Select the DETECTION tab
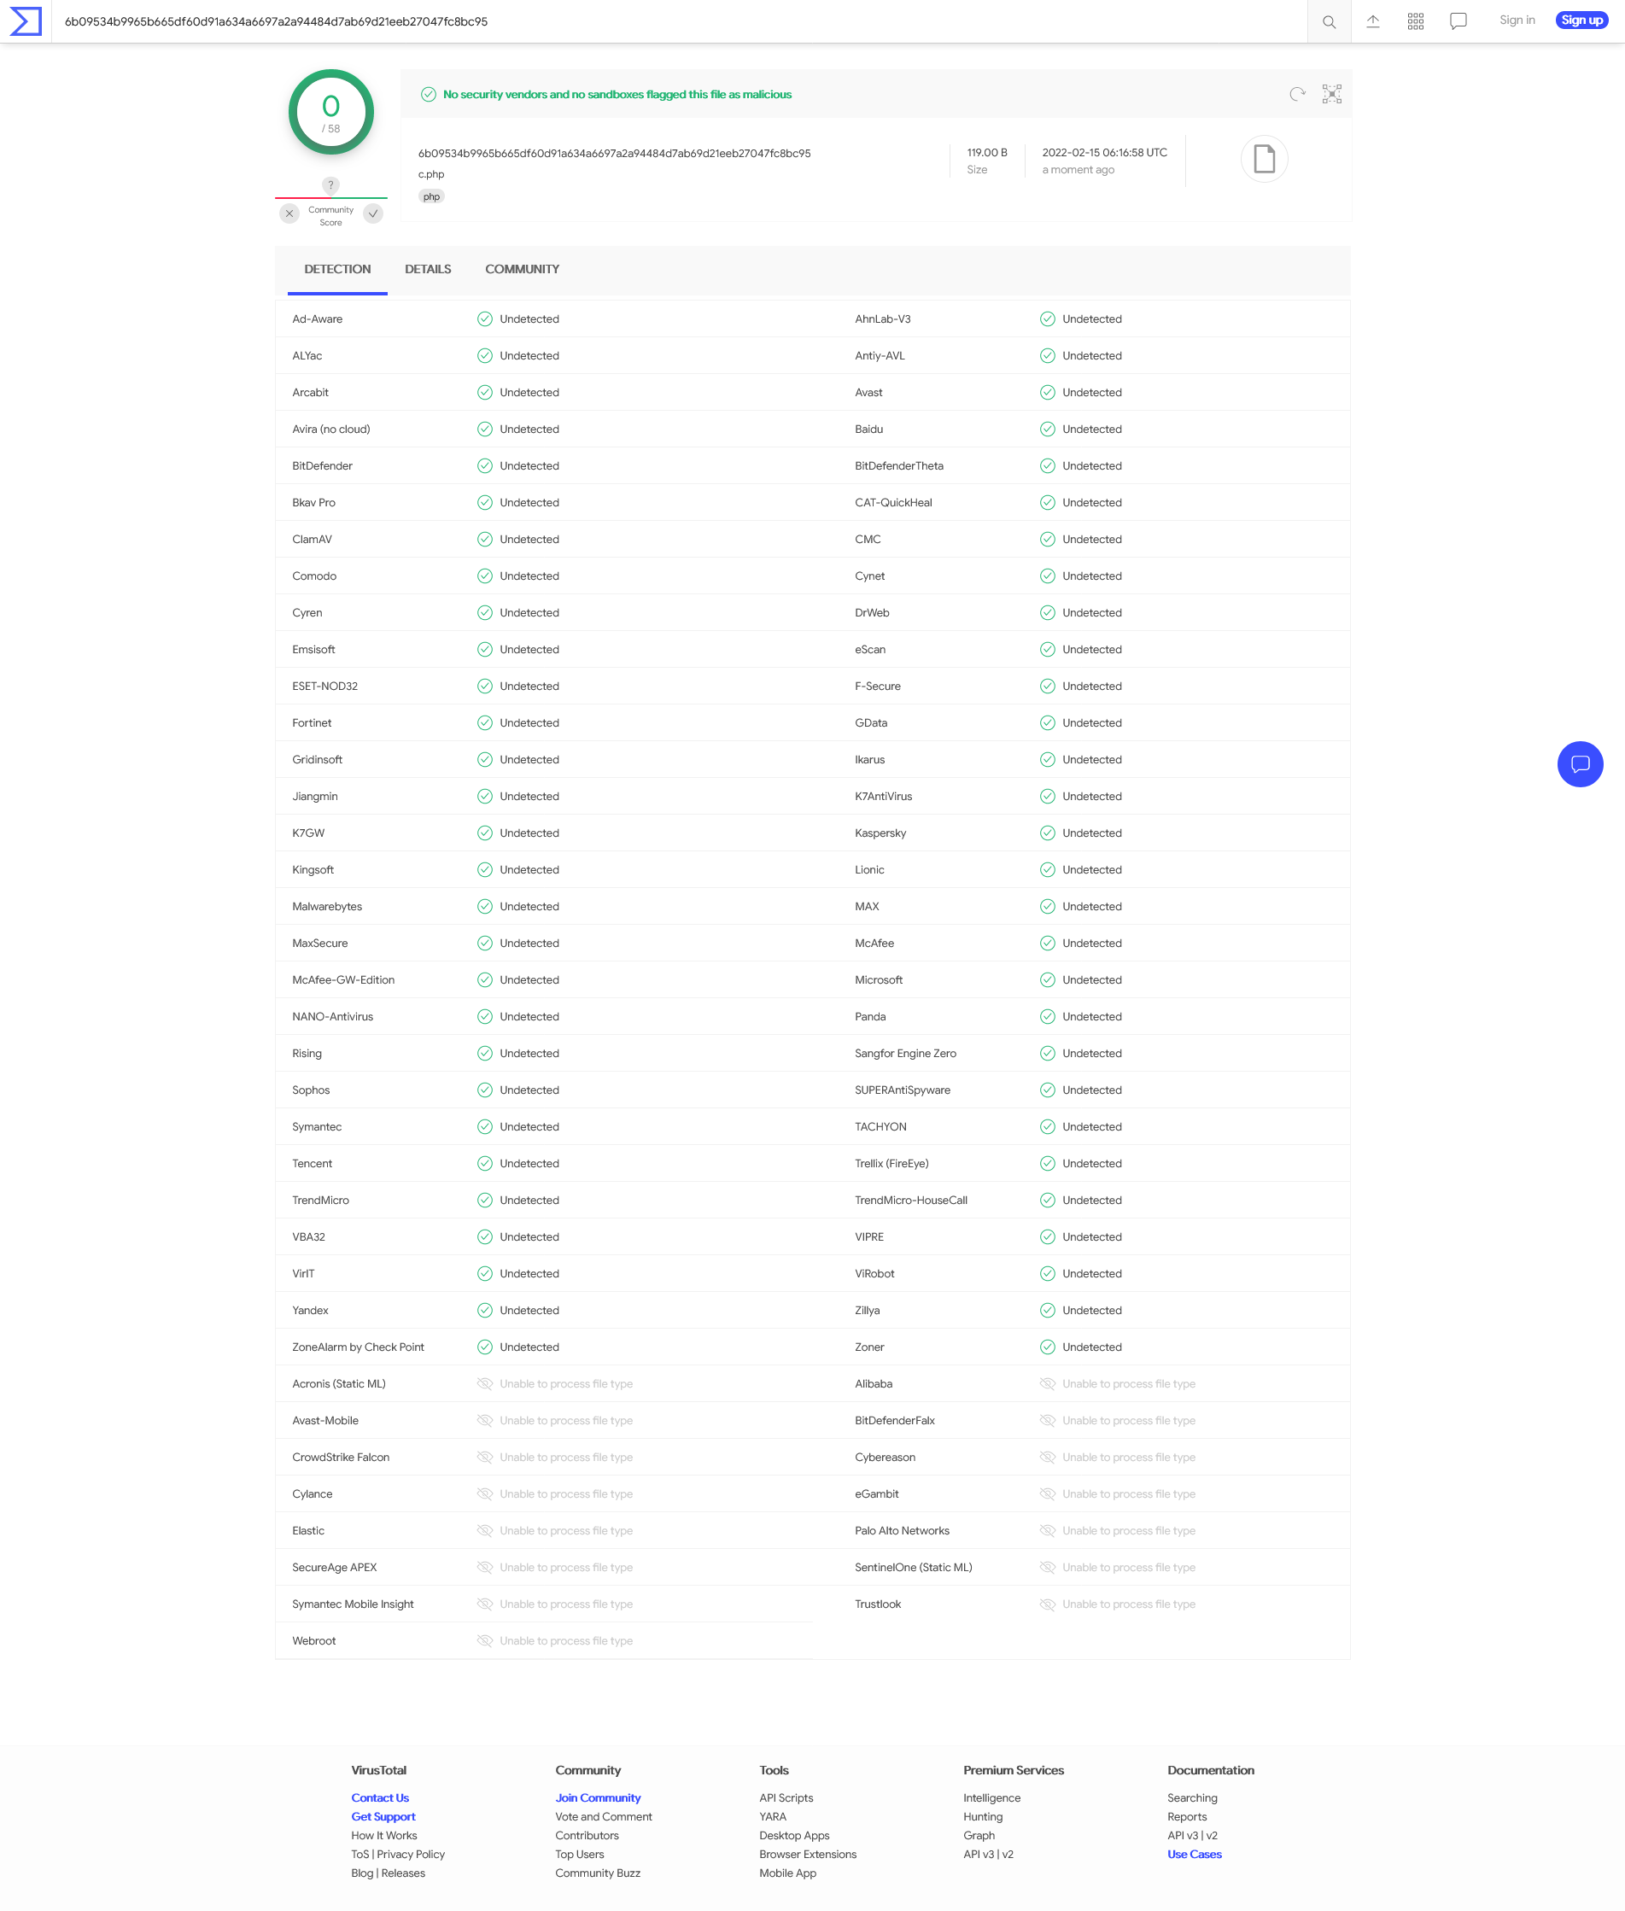Image resolution: width=1625 pixels, height=1911 pixels. [x=337, y=269]
